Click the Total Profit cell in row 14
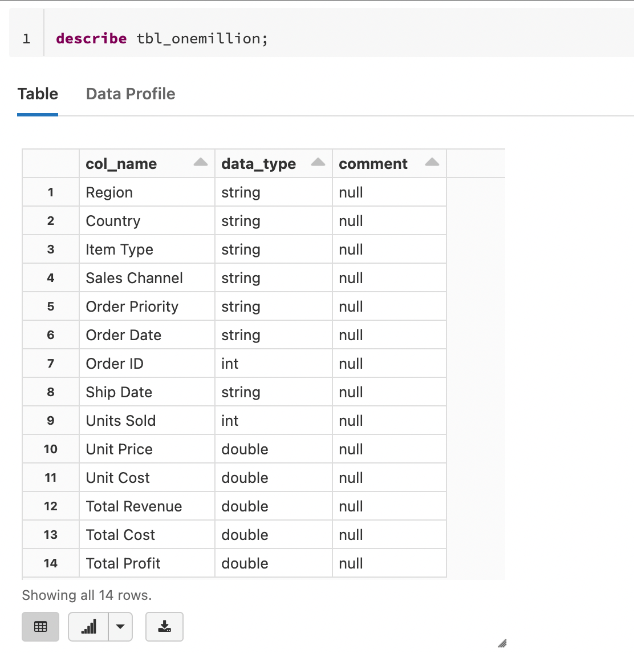The width and height of the screenshot is (634, 653). (123, 563)
